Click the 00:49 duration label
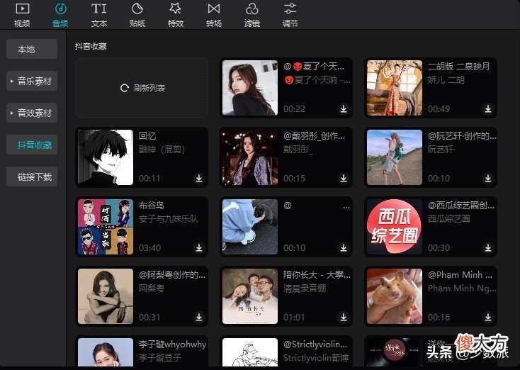This screenshot has width=520, height=370. (439, 108)
